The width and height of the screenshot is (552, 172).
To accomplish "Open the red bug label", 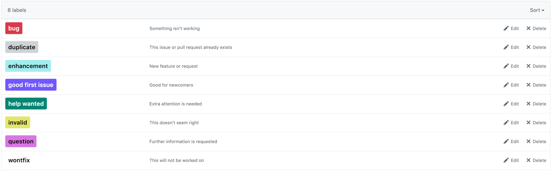I will click(x=14, y=28).
